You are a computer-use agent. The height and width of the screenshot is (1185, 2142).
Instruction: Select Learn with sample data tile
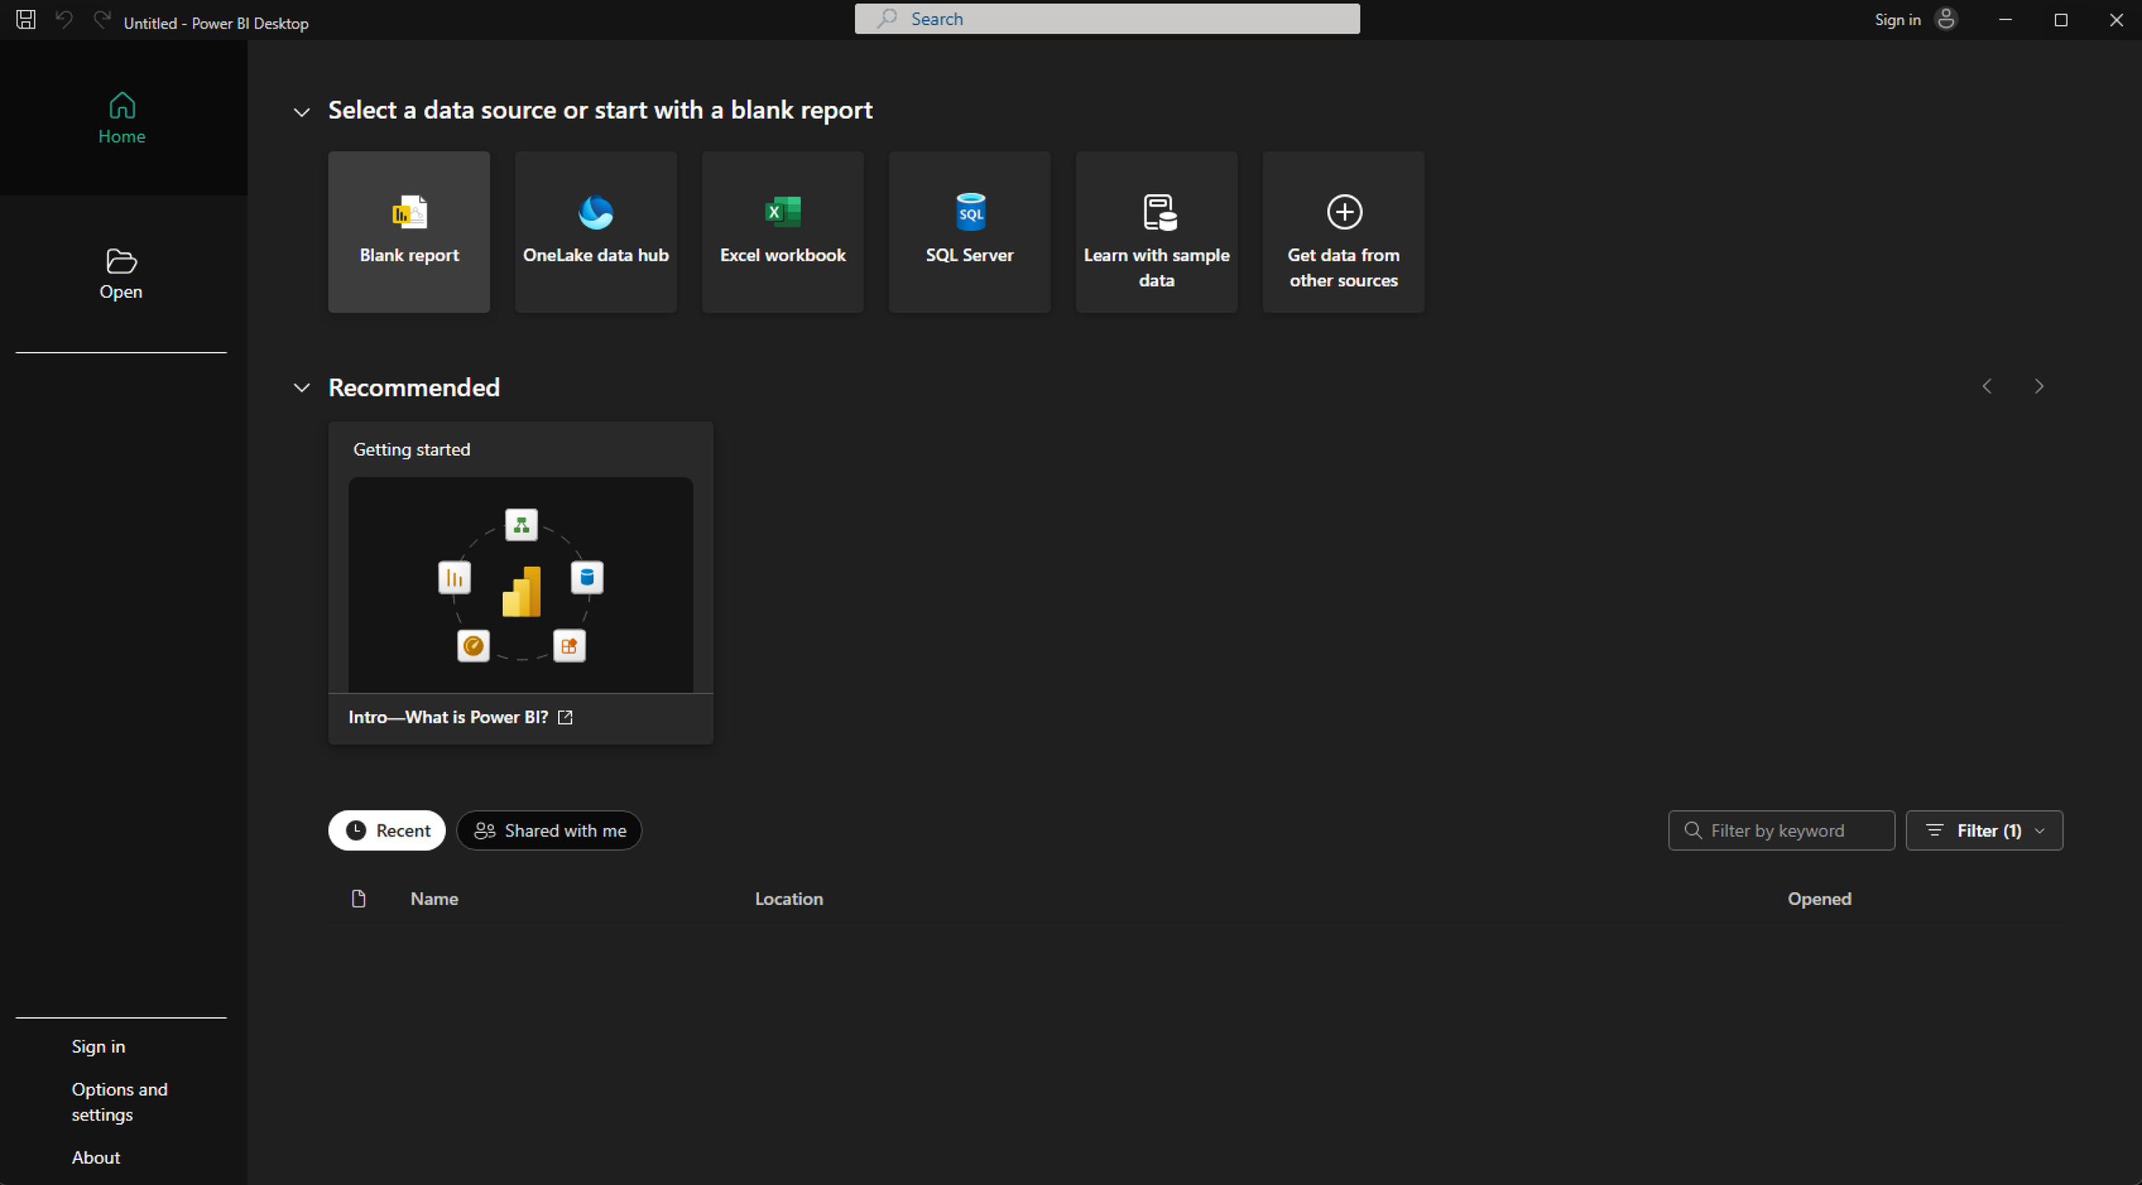pyautogui.click(x=1156, y=232)
